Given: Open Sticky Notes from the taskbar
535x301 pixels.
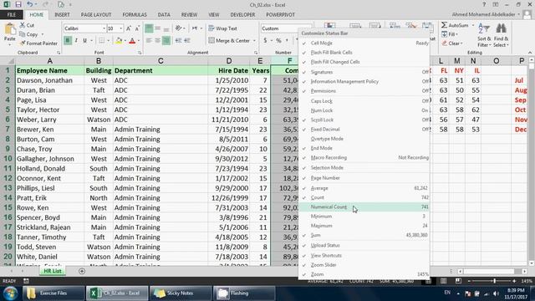Looking at the screenshot, I should point(181,293).
